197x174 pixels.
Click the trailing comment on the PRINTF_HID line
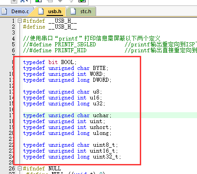161,50
